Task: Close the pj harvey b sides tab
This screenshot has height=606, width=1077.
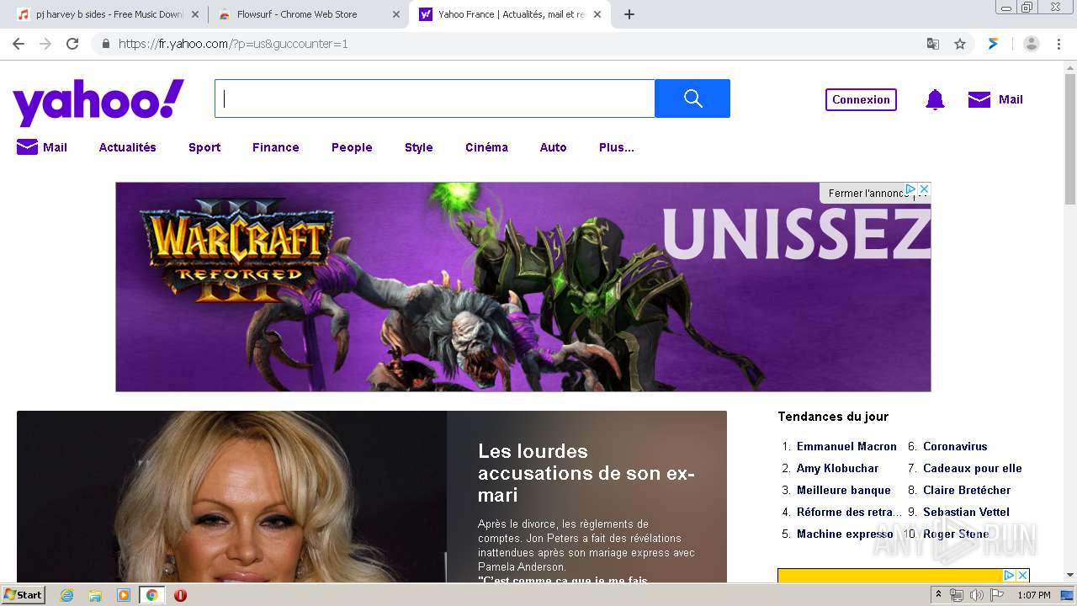Action: (x=195, y=14)
